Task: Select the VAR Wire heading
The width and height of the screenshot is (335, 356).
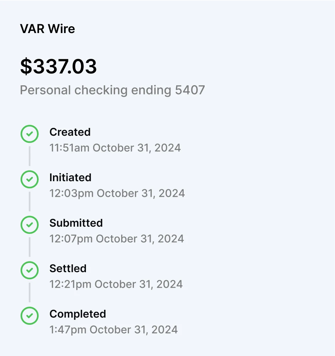Action: 48,29
